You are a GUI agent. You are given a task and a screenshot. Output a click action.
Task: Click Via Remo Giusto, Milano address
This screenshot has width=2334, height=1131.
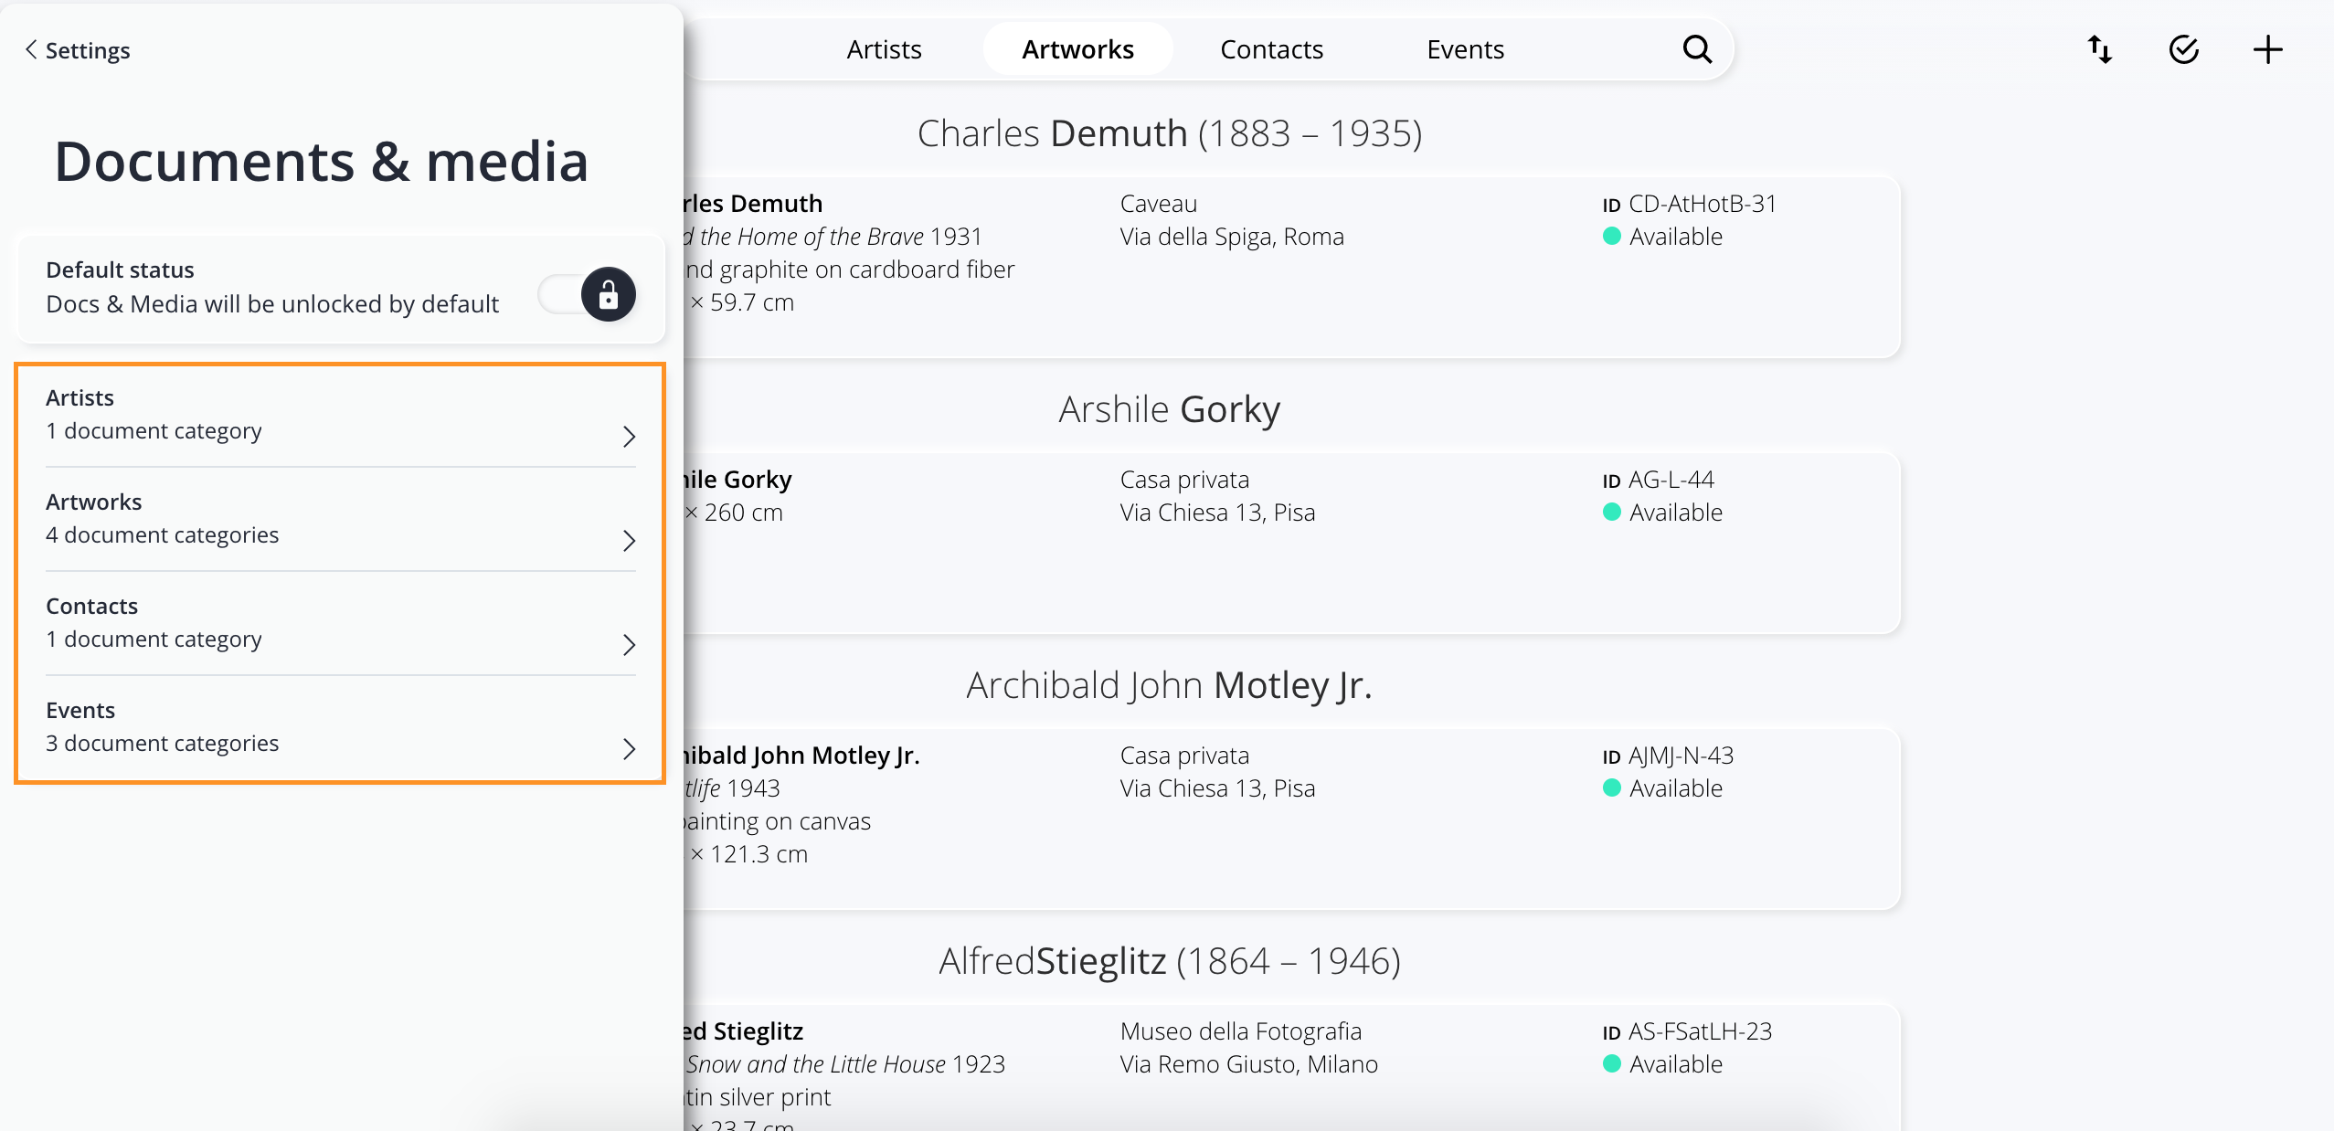[x=1249, y=1064]
